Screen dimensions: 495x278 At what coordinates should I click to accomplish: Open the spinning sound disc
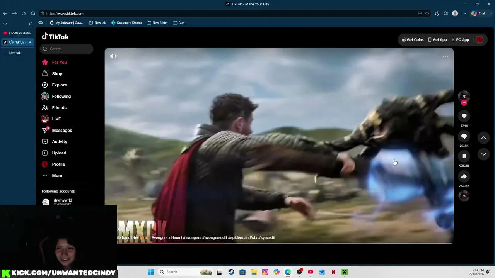click(x=464, y=196)
